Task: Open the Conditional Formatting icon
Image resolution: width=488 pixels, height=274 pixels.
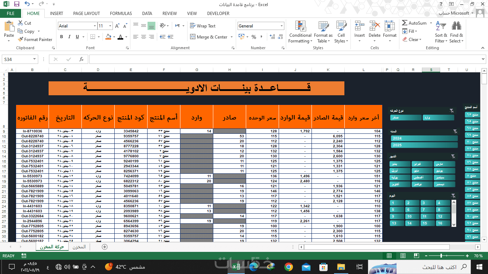Action: (x=300, y=27)
